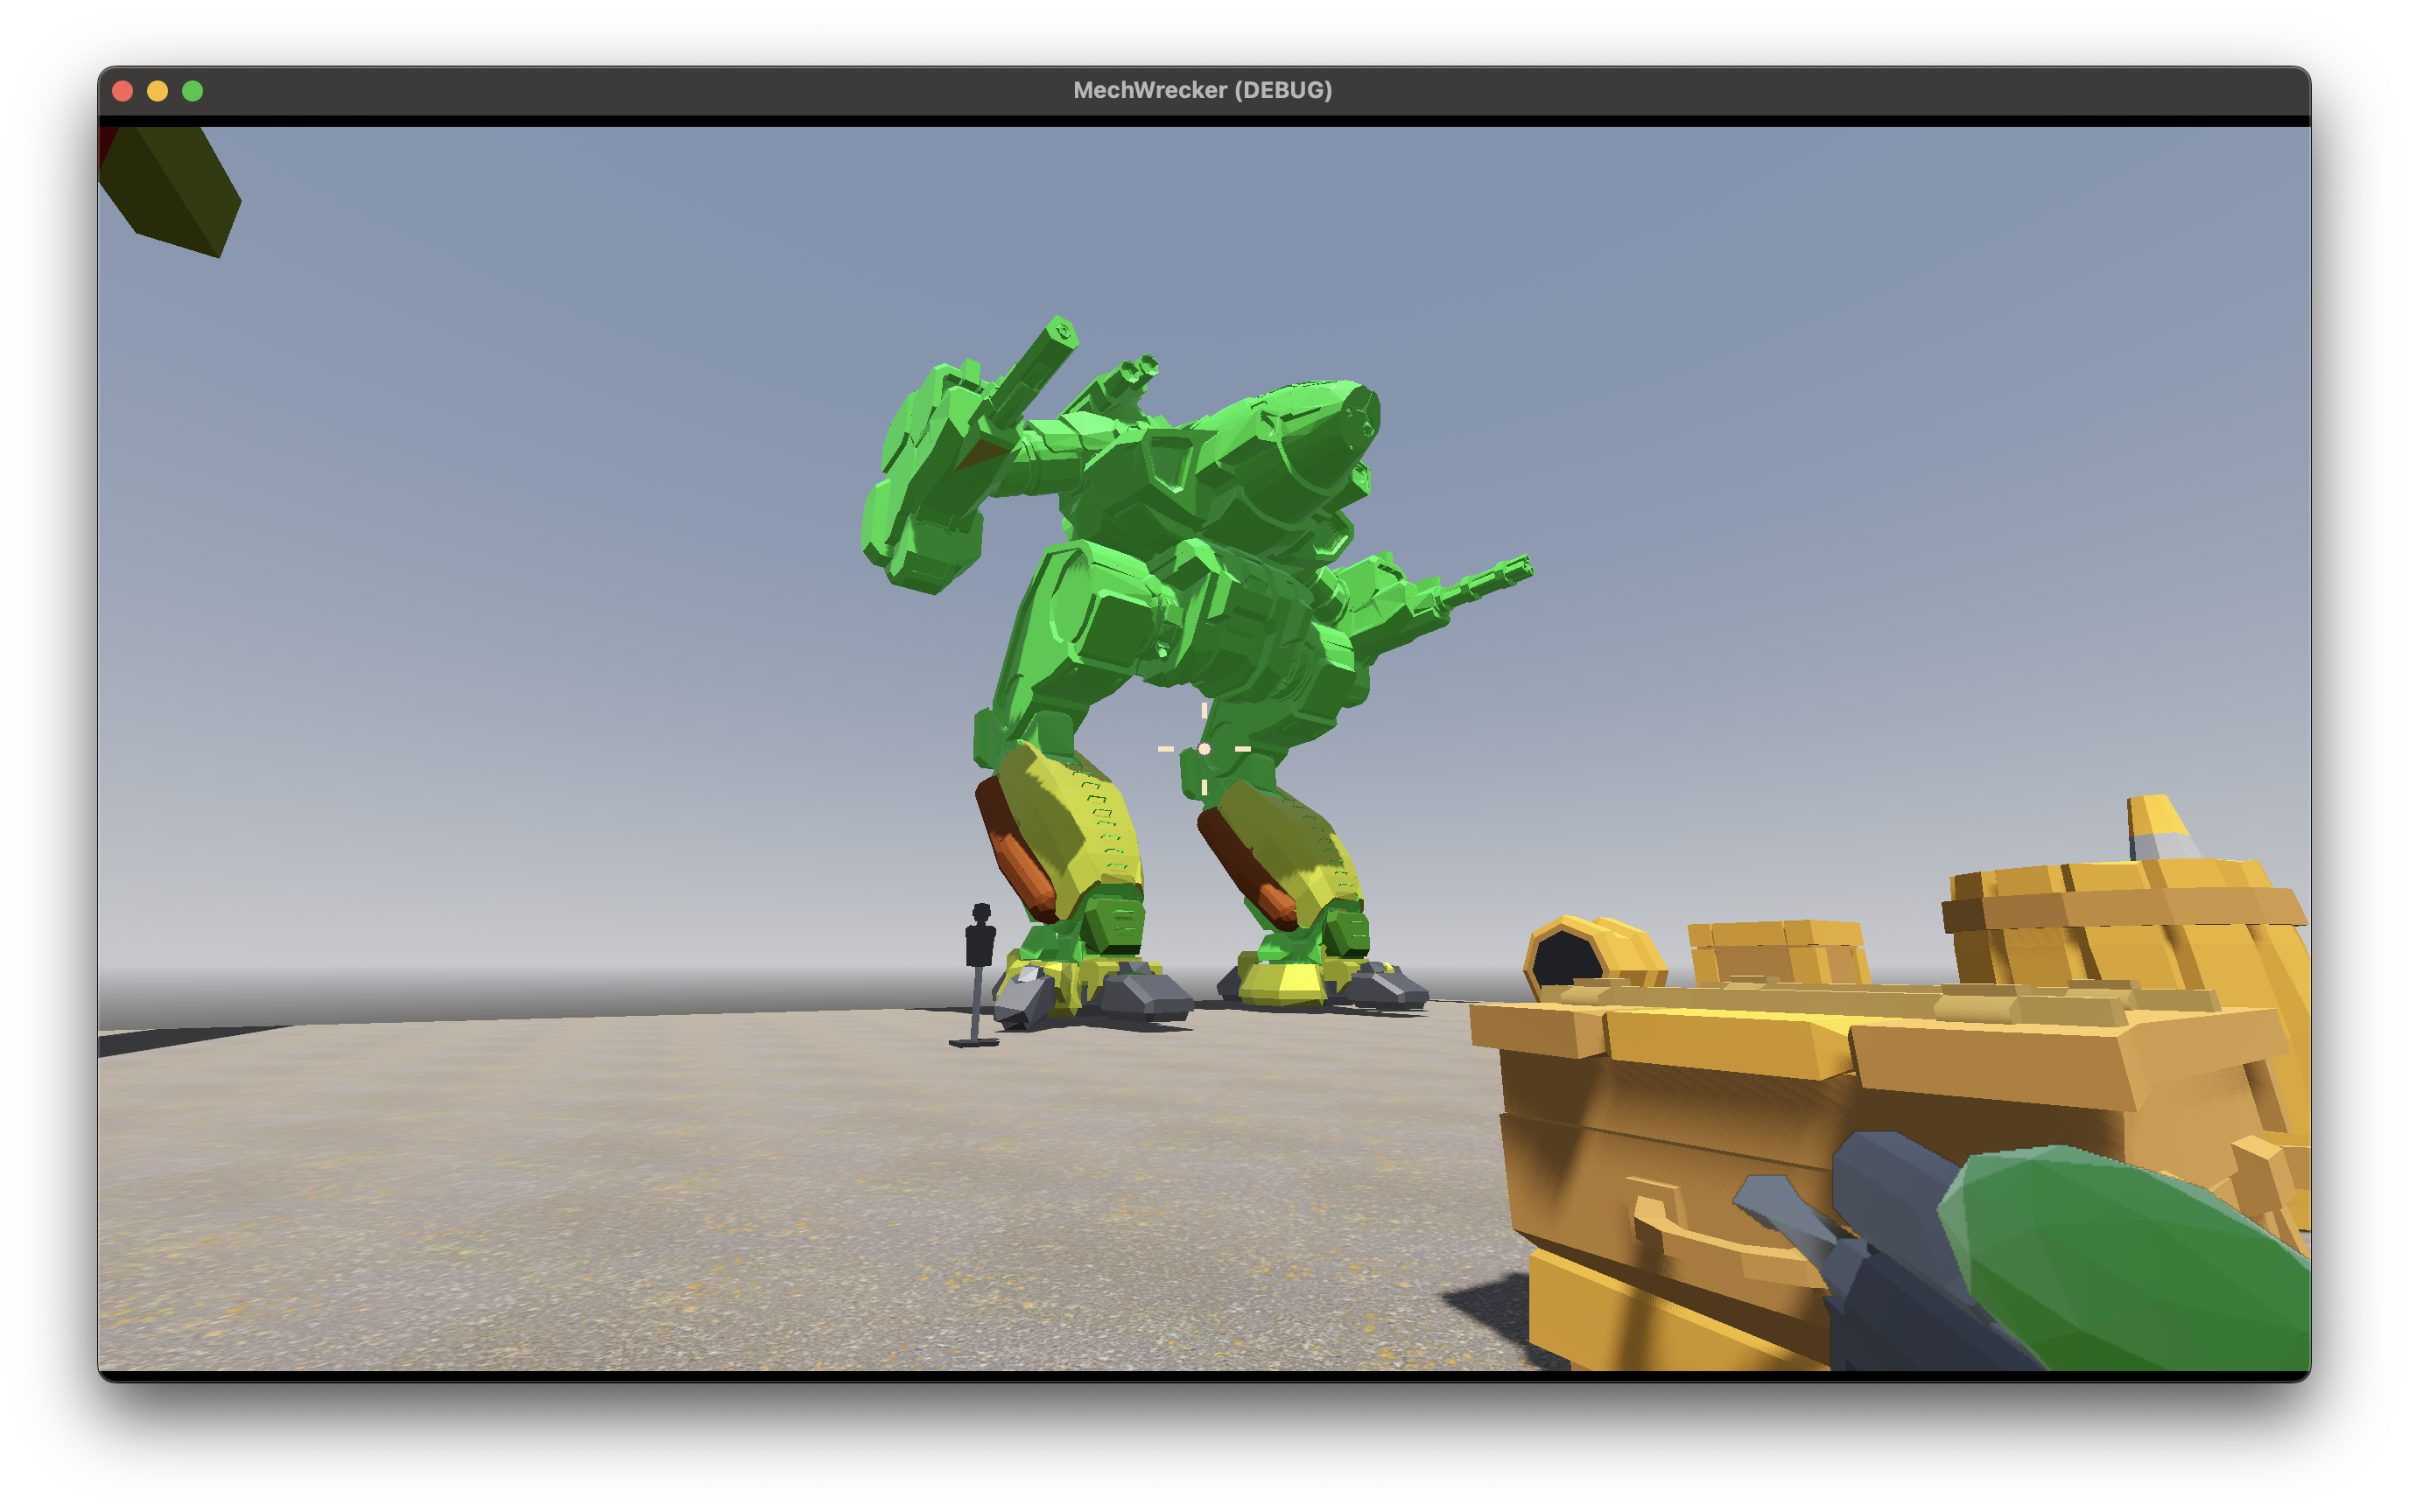The image size is (2409, 1512).
Task: Click the yellow minimize button in the title bar
Action: 157,91
